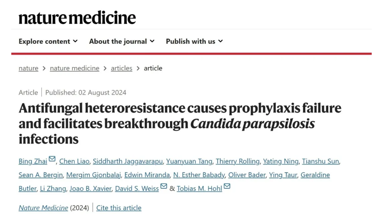Screen dimensions: 383x220
Task: Click author name N. Esther Babady
Action: pyautogui.click(x=199, y=175)
